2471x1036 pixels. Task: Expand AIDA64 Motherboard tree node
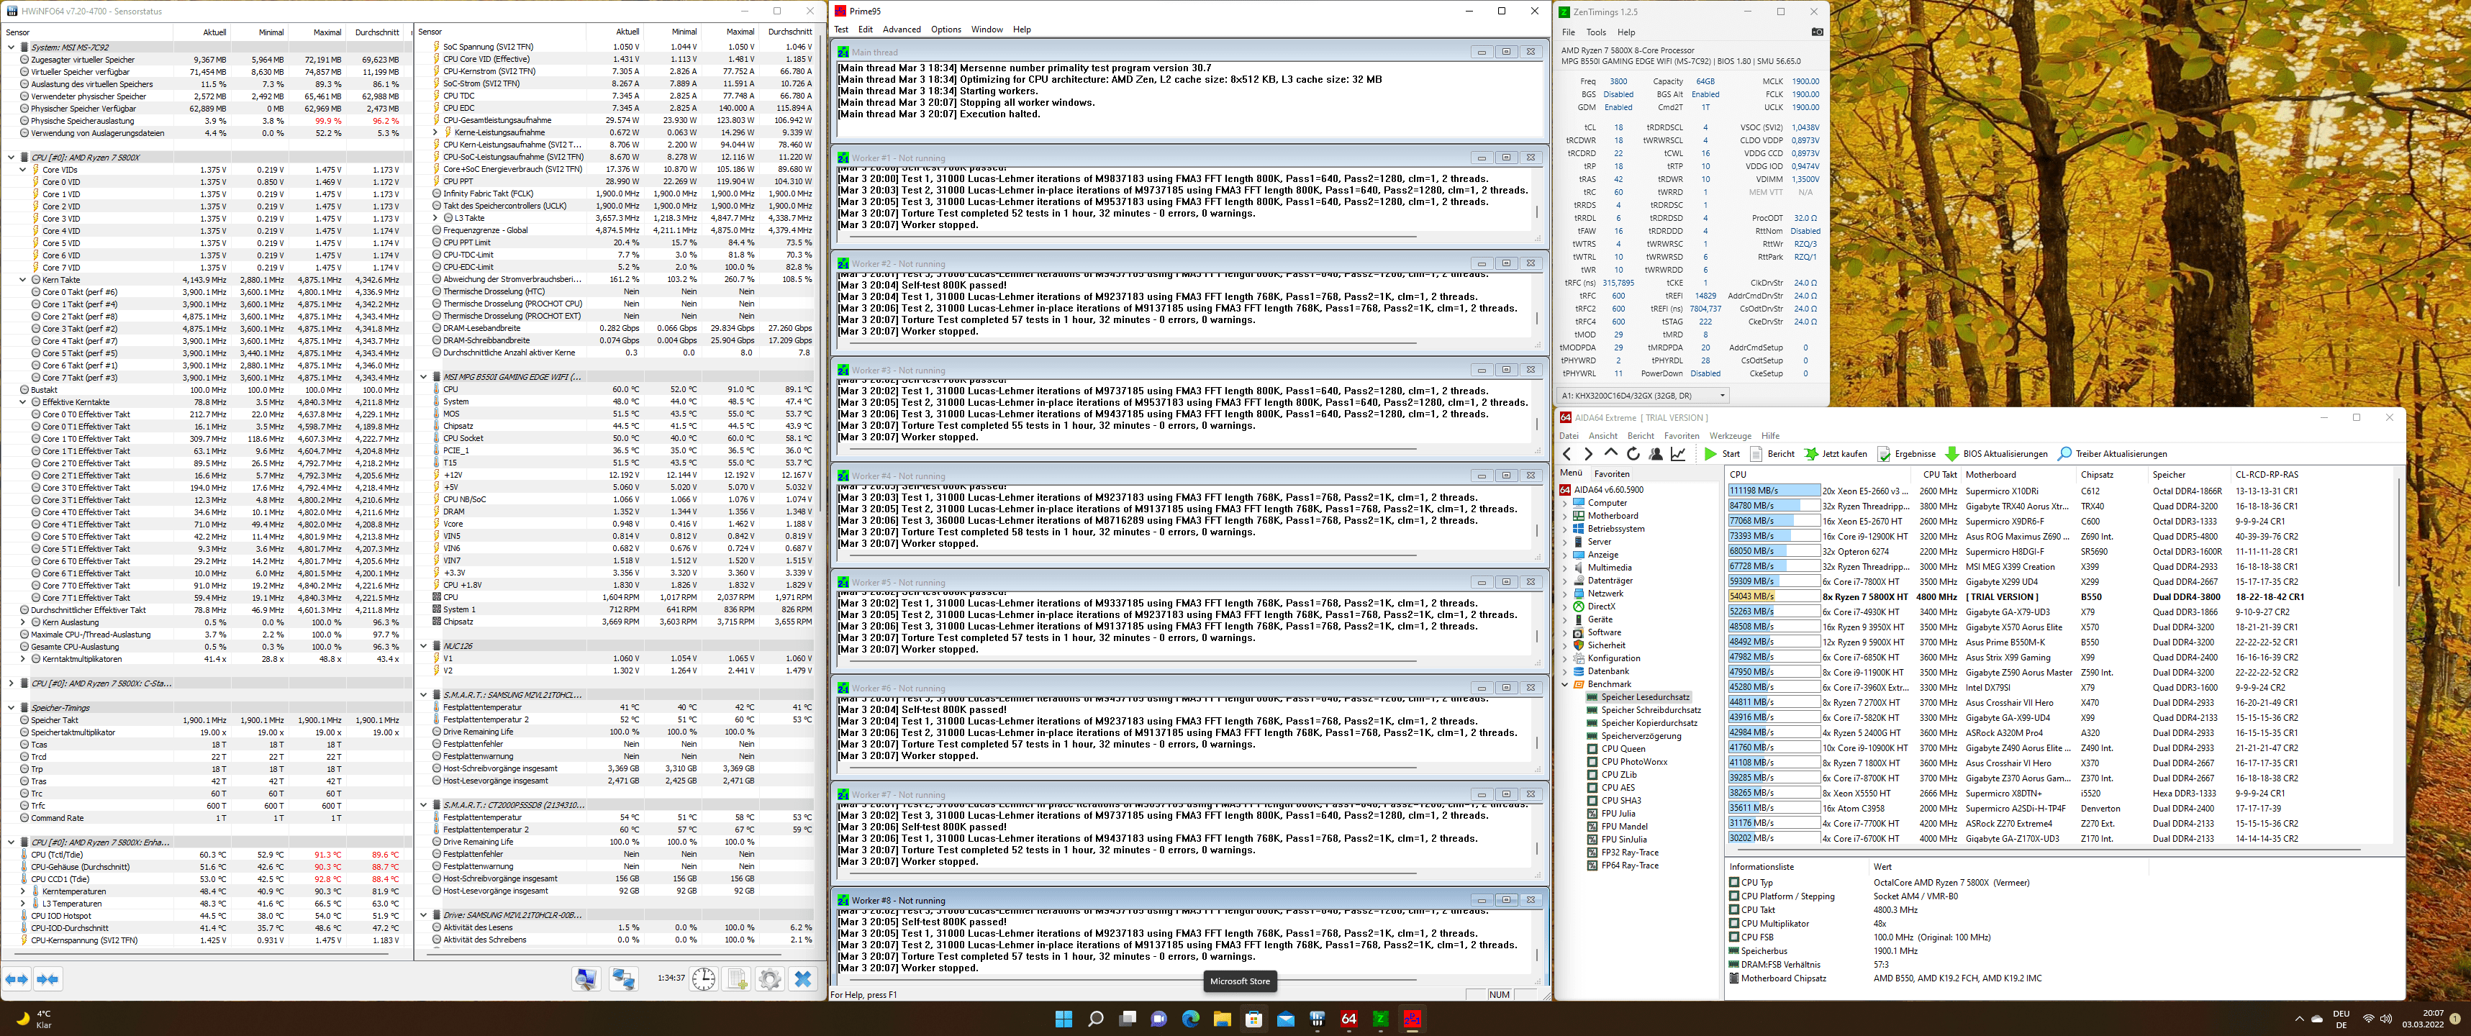click(x=1566, y=516)
